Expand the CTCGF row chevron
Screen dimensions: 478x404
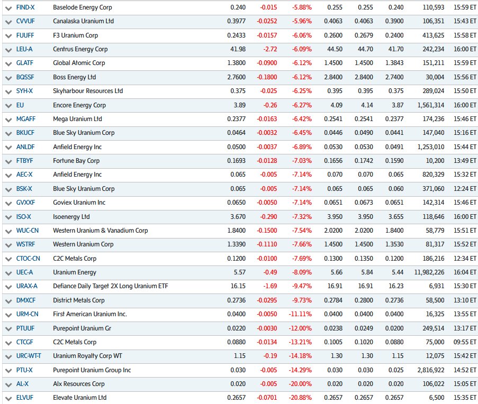8,343
